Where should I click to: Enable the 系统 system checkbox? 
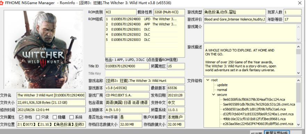(72, 117)
